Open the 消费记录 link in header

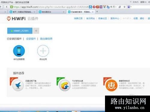(x=78, y=19)
